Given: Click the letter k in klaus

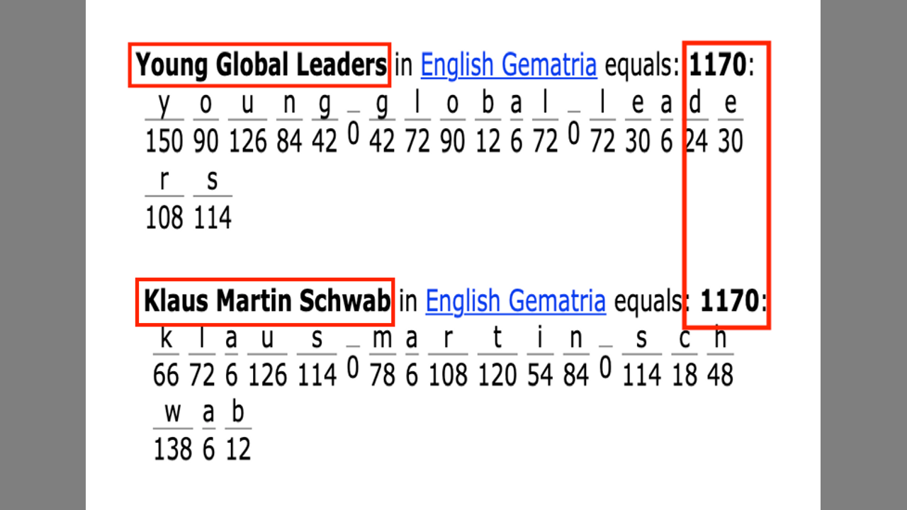Looking at the screenshot, I should click(166, 339).
